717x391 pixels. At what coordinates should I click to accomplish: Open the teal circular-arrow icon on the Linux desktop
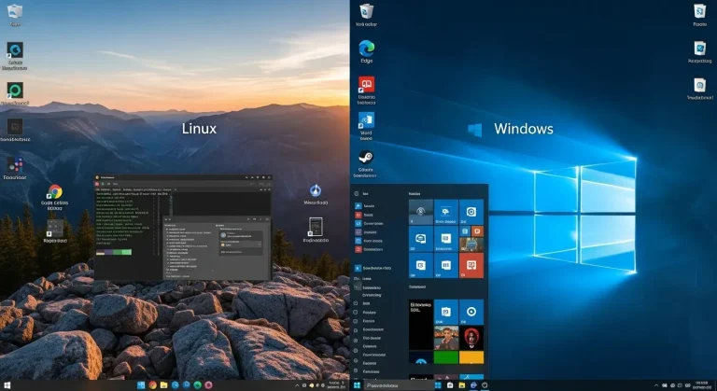15,49
